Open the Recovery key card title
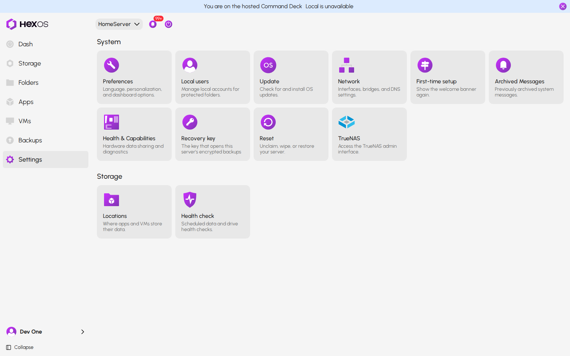Image resolution: width=570 pixels, height=356 pixels. [198, 138]
